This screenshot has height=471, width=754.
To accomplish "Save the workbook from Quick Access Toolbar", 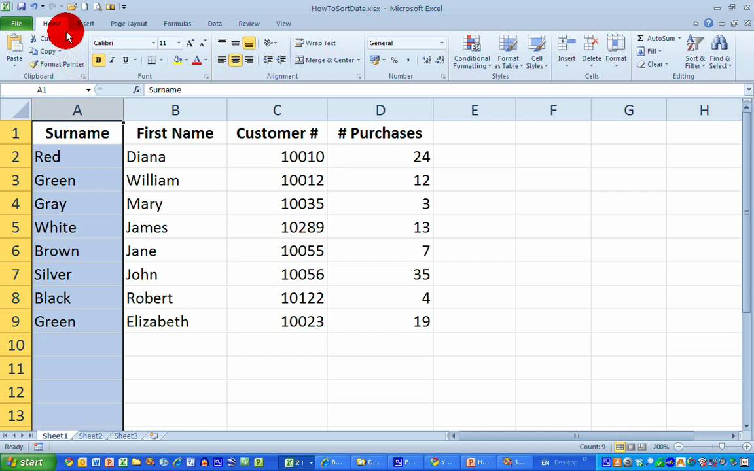I will click(21, 7).
